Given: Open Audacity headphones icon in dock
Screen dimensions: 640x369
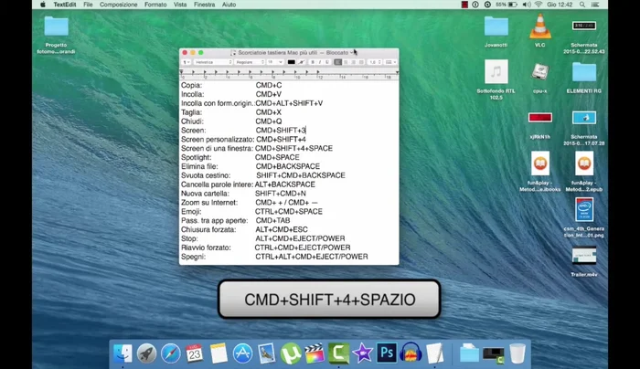Looking at the screenshot, I should (x=411, y=353).
